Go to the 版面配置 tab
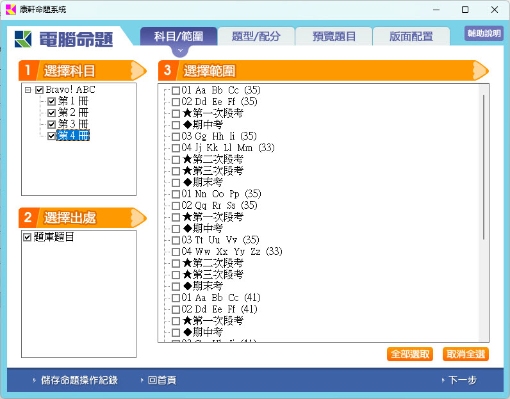The width and height of the screenshot is (510, 399). pos(411,37)
